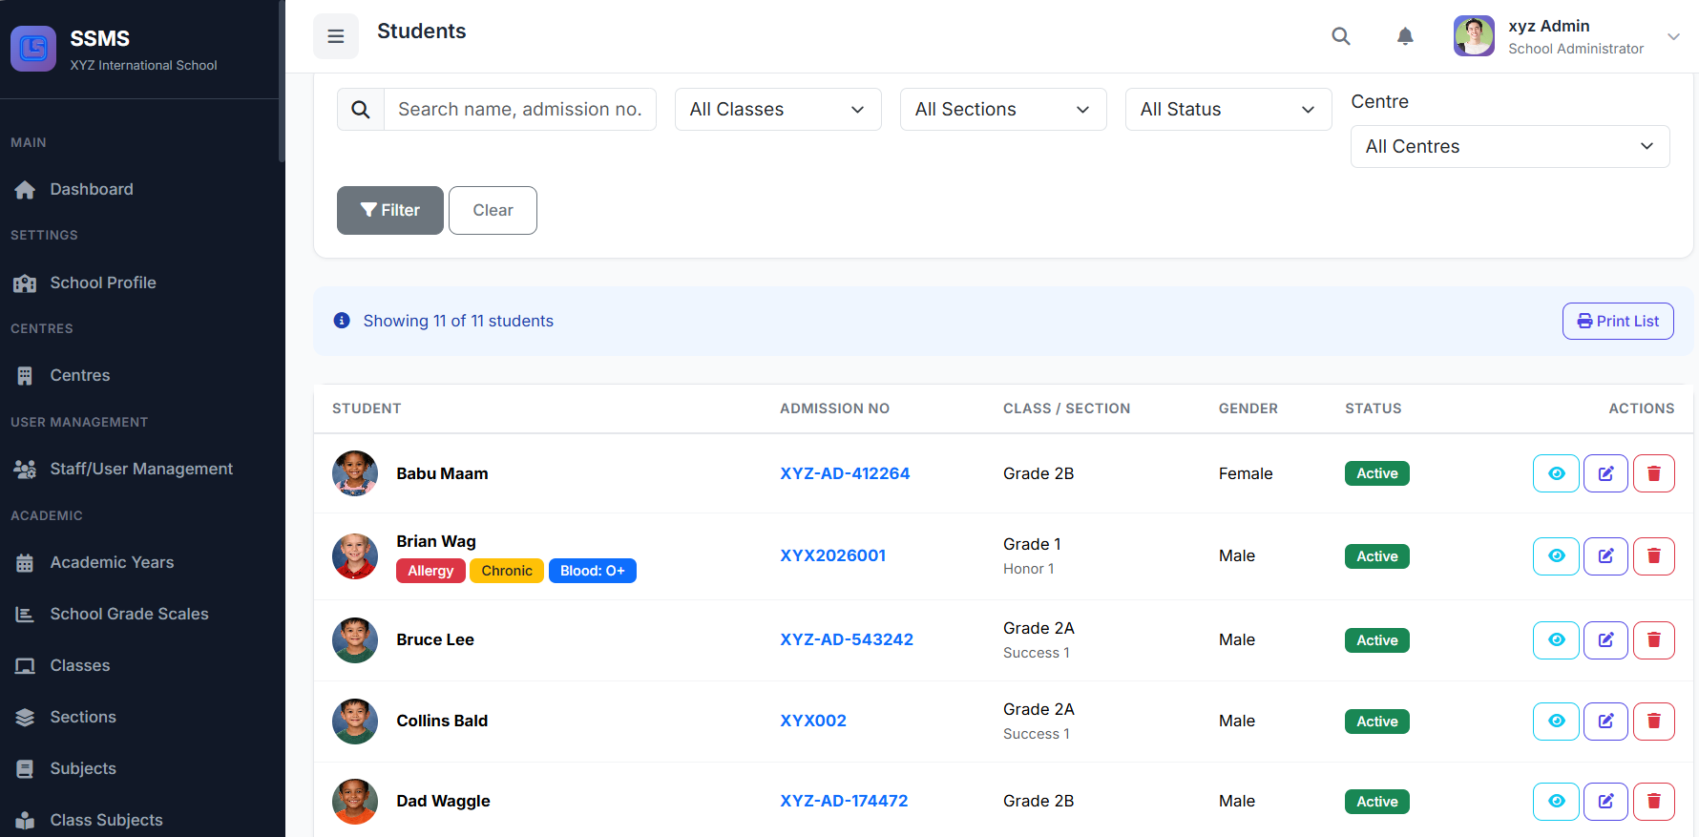
Task: Delete Babu Maam's record
Action: point(1654,473)
